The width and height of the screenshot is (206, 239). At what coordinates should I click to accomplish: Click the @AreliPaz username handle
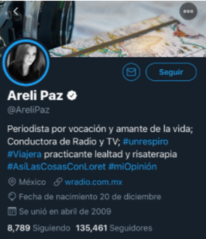tap(28, 110)
